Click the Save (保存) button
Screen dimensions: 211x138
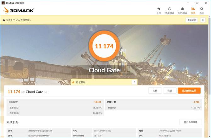(x=170, y=91)
